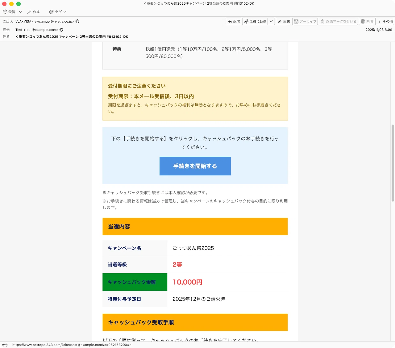Click the 2等 prize grade value

click(x=177, y=265)
